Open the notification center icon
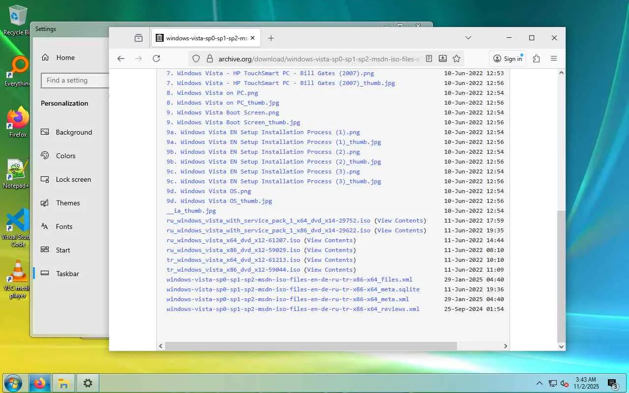Image resolution: width=629 pixels, height=393 pixels. pyautogui.click(x=612, y=384)
